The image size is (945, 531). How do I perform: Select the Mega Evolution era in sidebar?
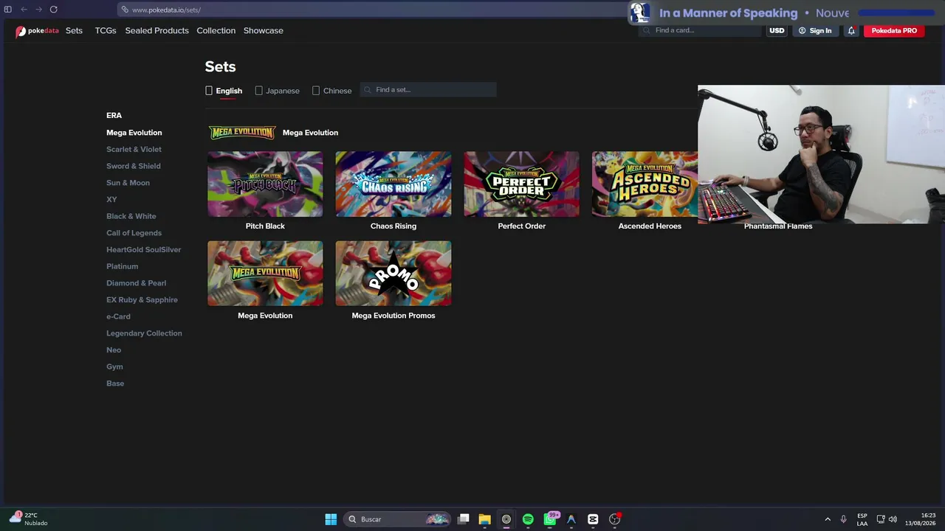pos(134,133)
